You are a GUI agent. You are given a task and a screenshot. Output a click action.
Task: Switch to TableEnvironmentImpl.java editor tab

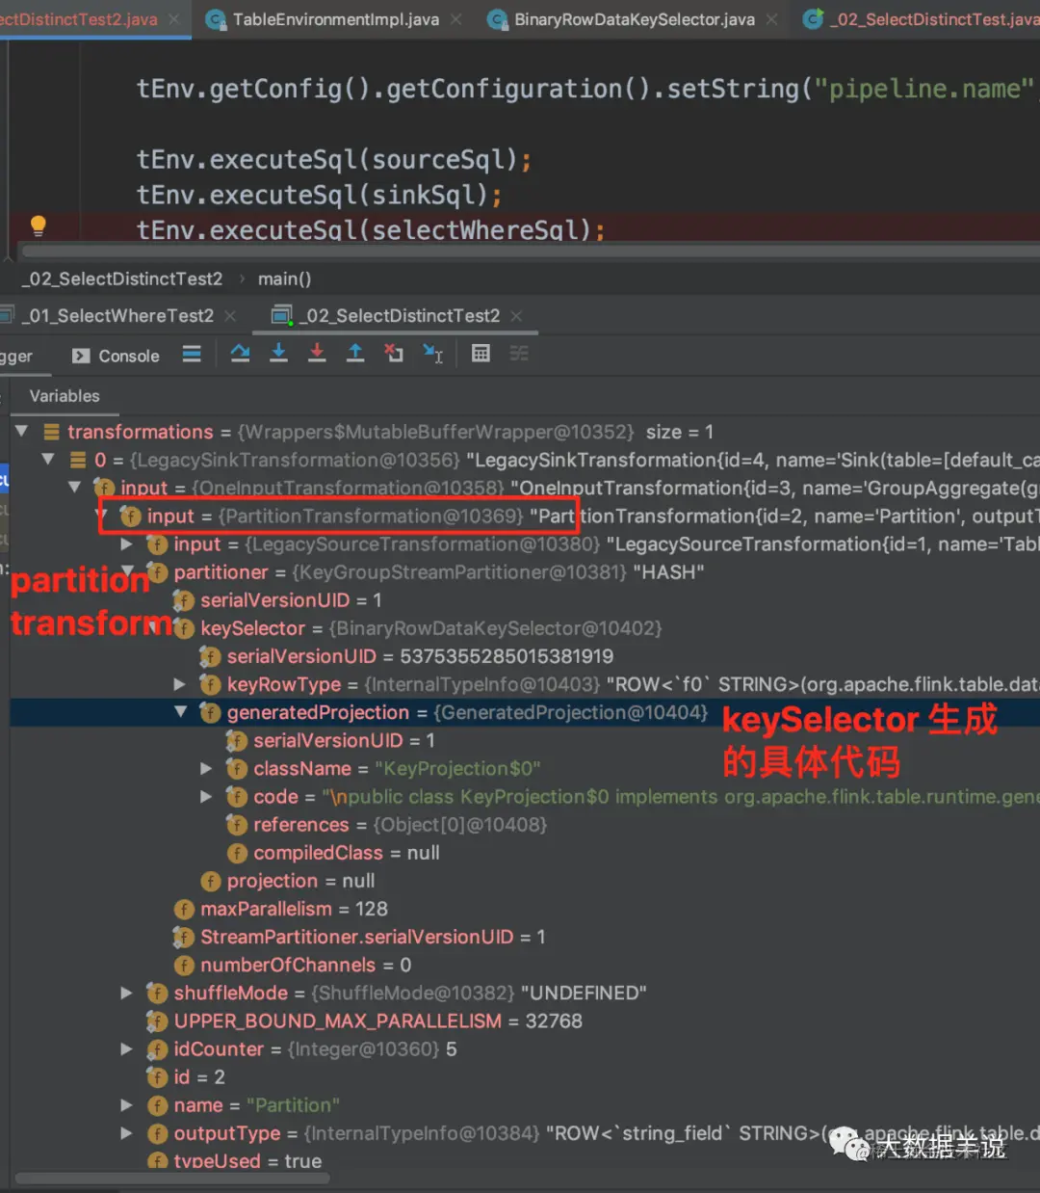[x=335, y=19]
